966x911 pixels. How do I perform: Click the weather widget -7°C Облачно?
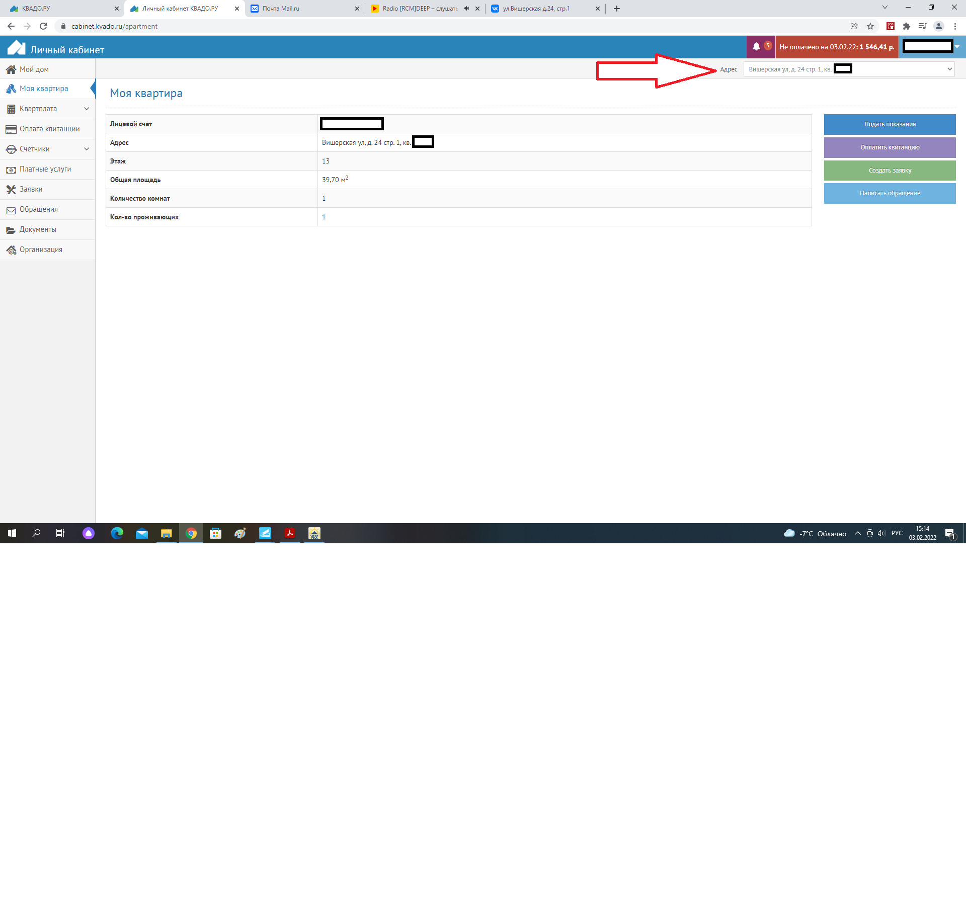coord(815,534)
